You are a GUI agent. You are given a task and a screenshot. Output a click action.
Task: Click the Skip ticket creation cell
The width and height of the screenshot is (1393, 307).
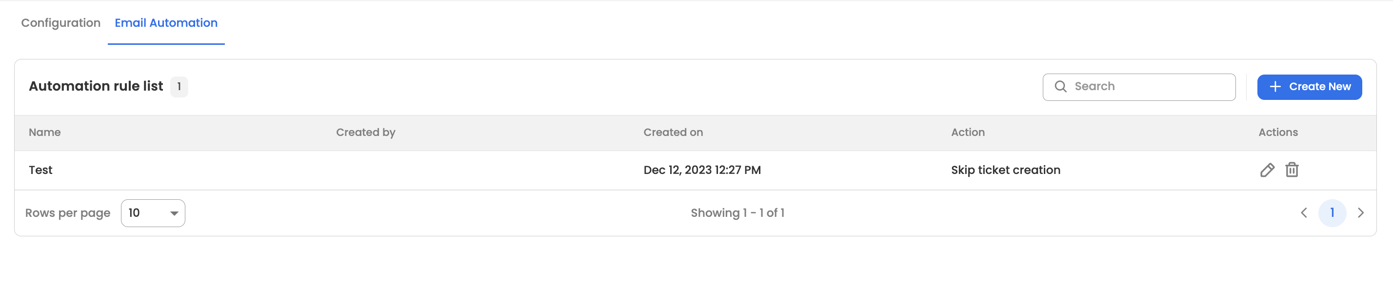click(1005, 170)
